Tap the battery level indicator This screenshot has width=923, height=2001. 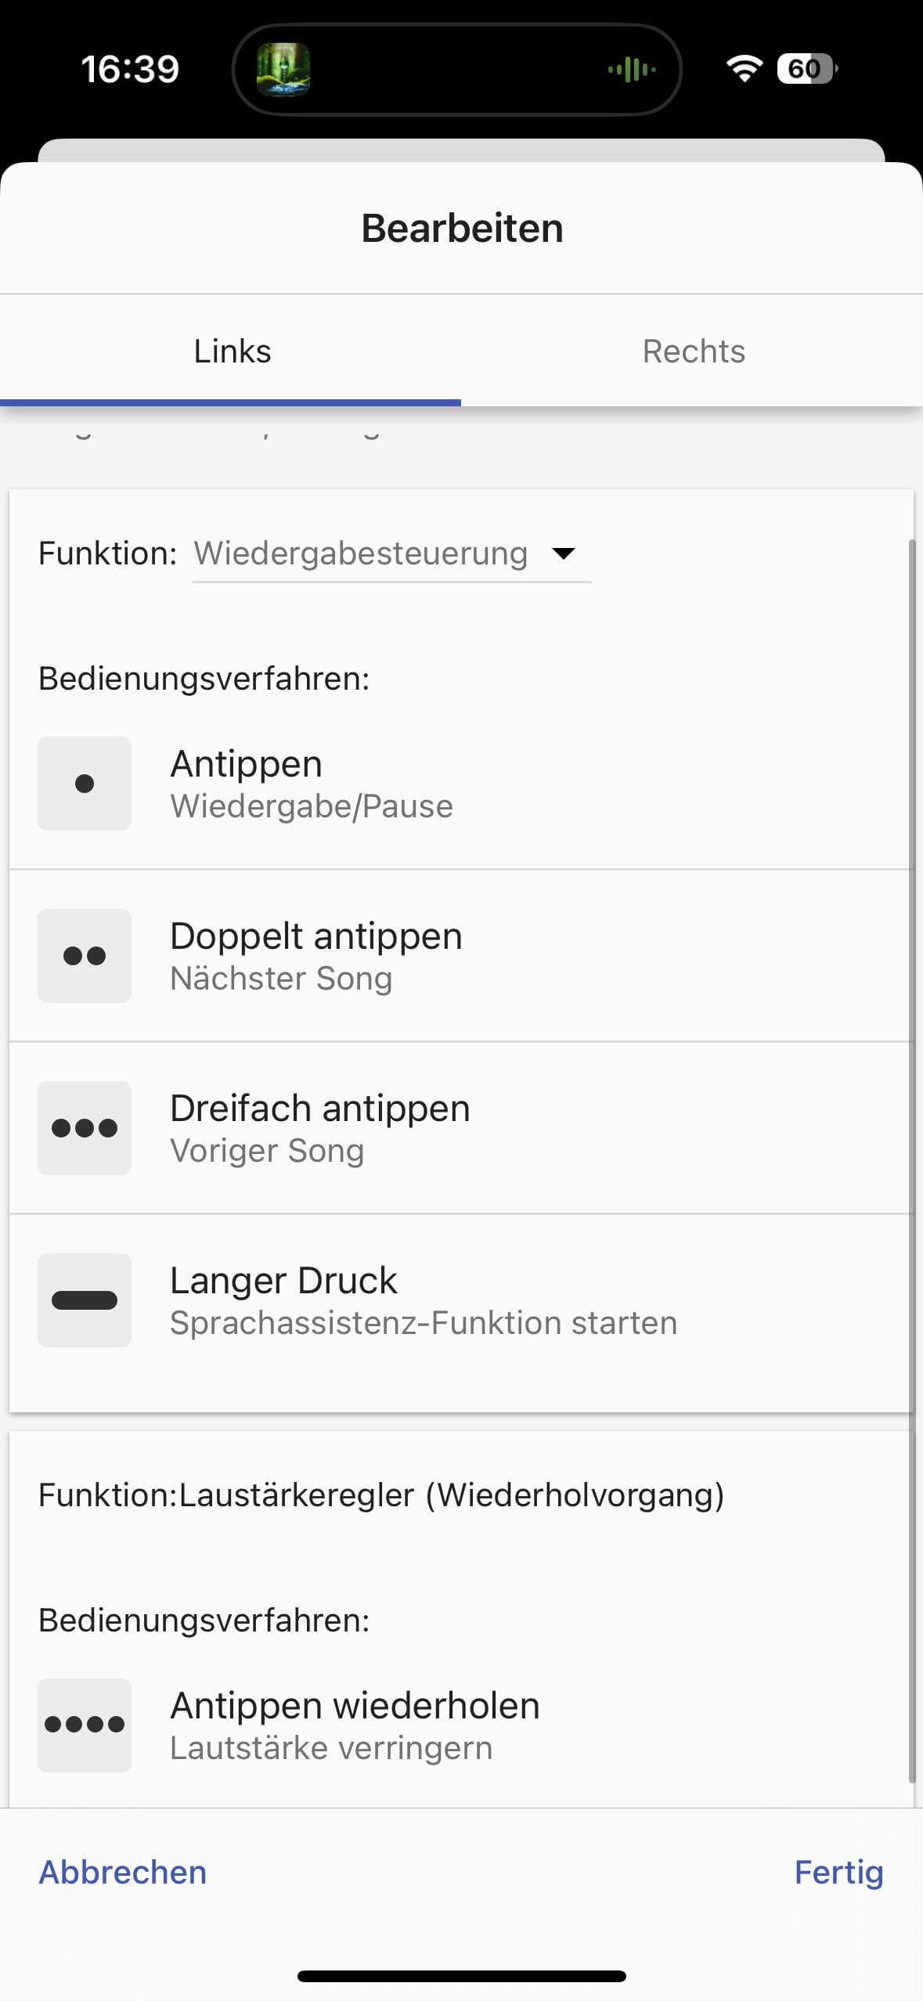pos(806,69)
